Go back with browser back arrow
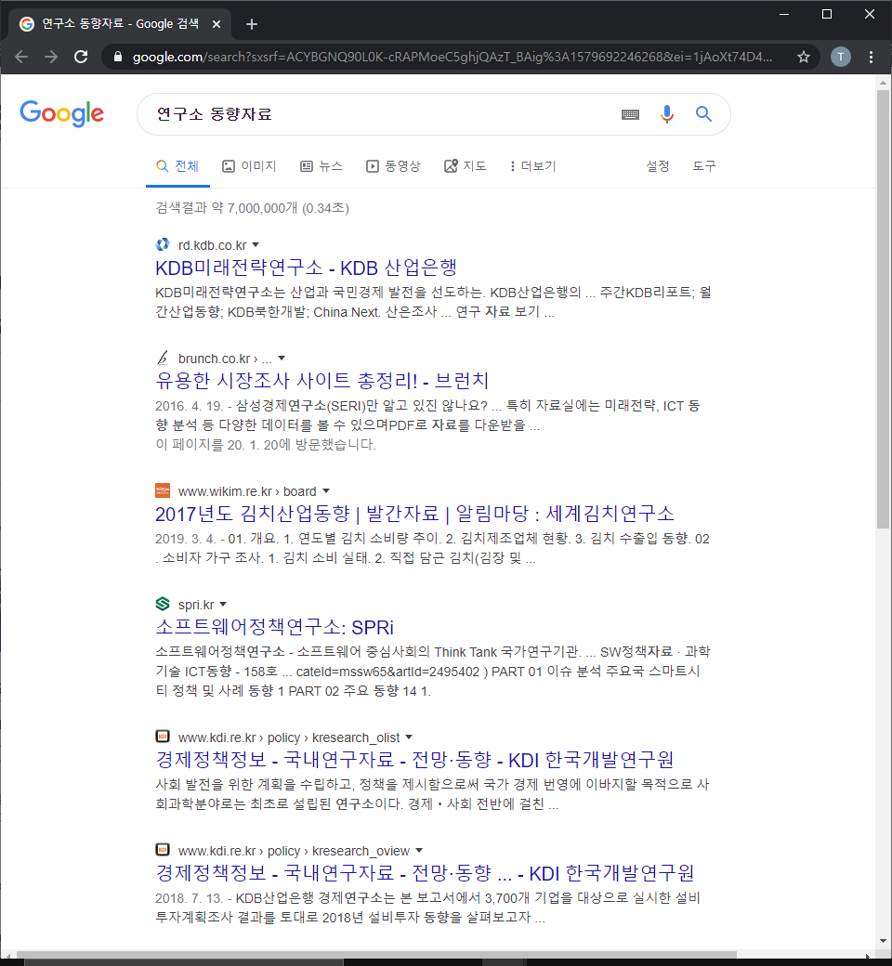This screenshot has height=966, width=892. tap(21, 57)
